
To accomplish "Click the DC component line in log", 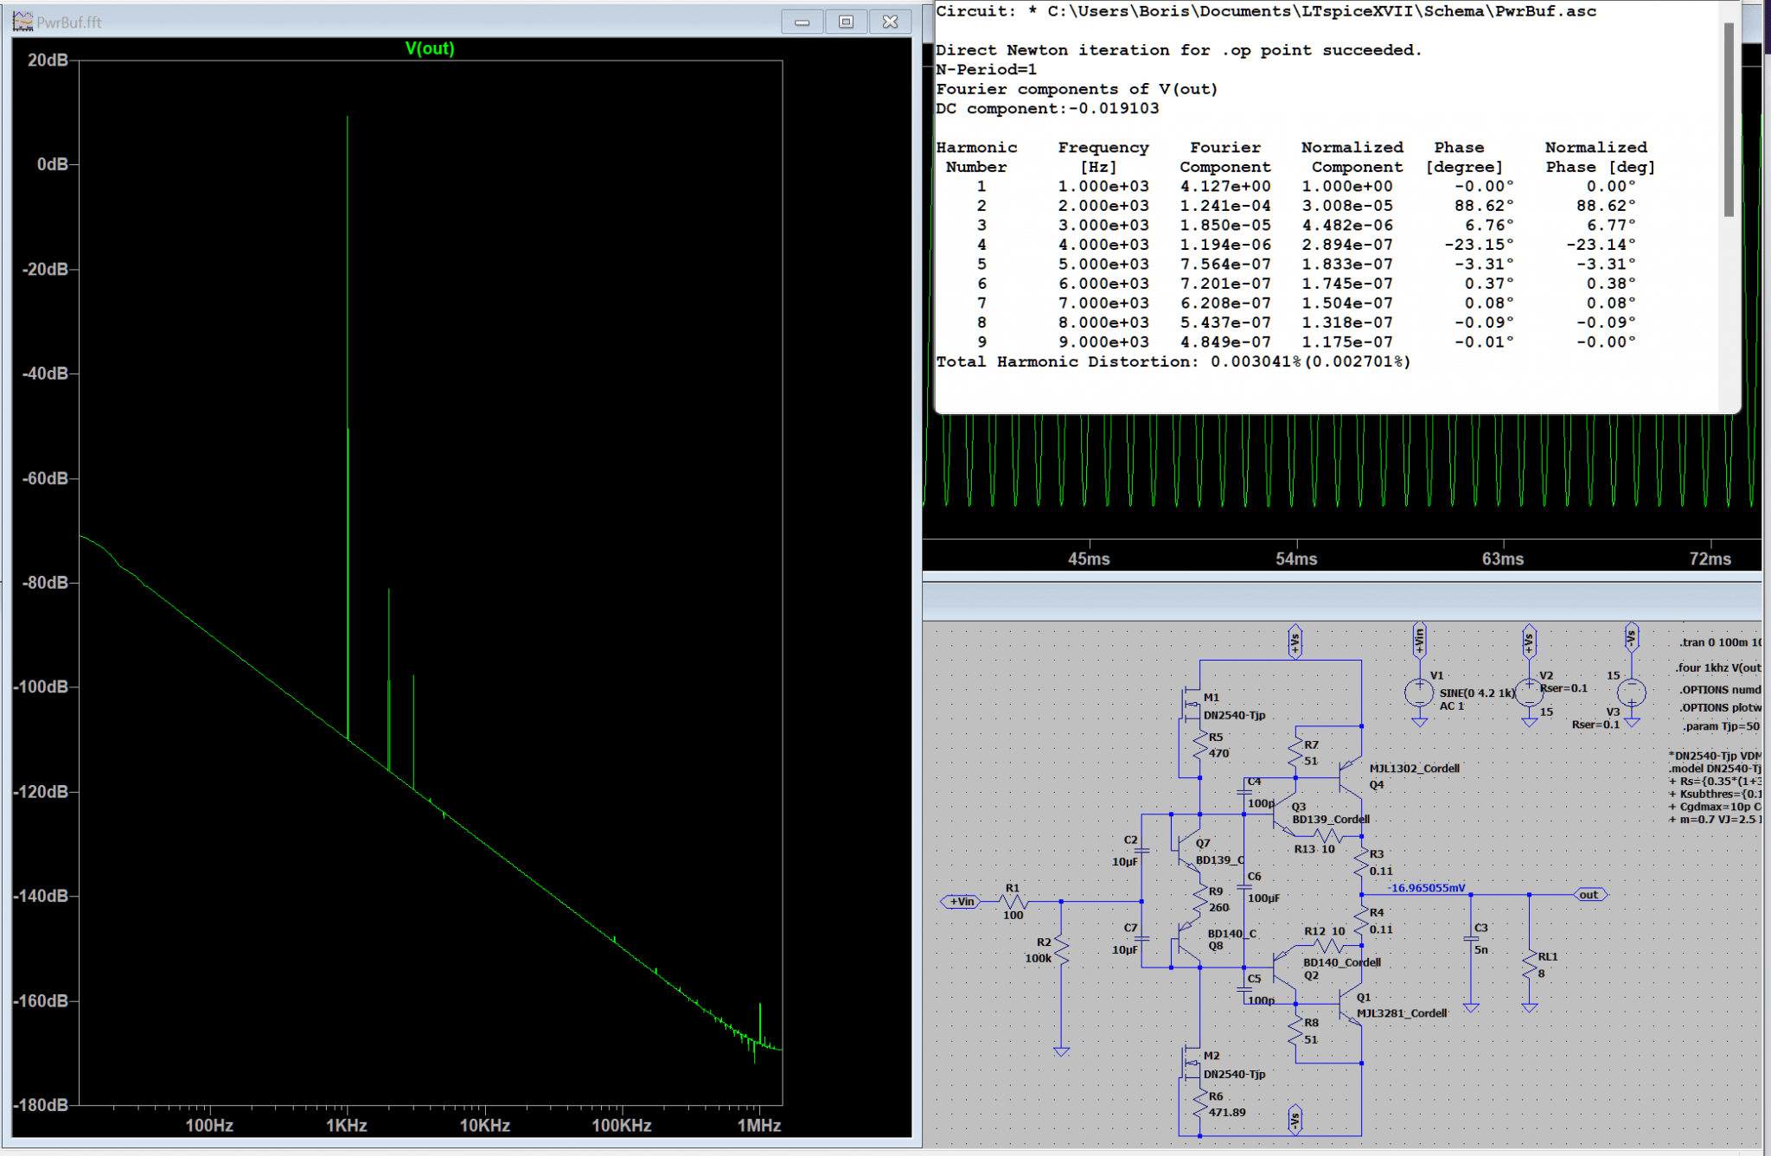I will pos(1047,108).
